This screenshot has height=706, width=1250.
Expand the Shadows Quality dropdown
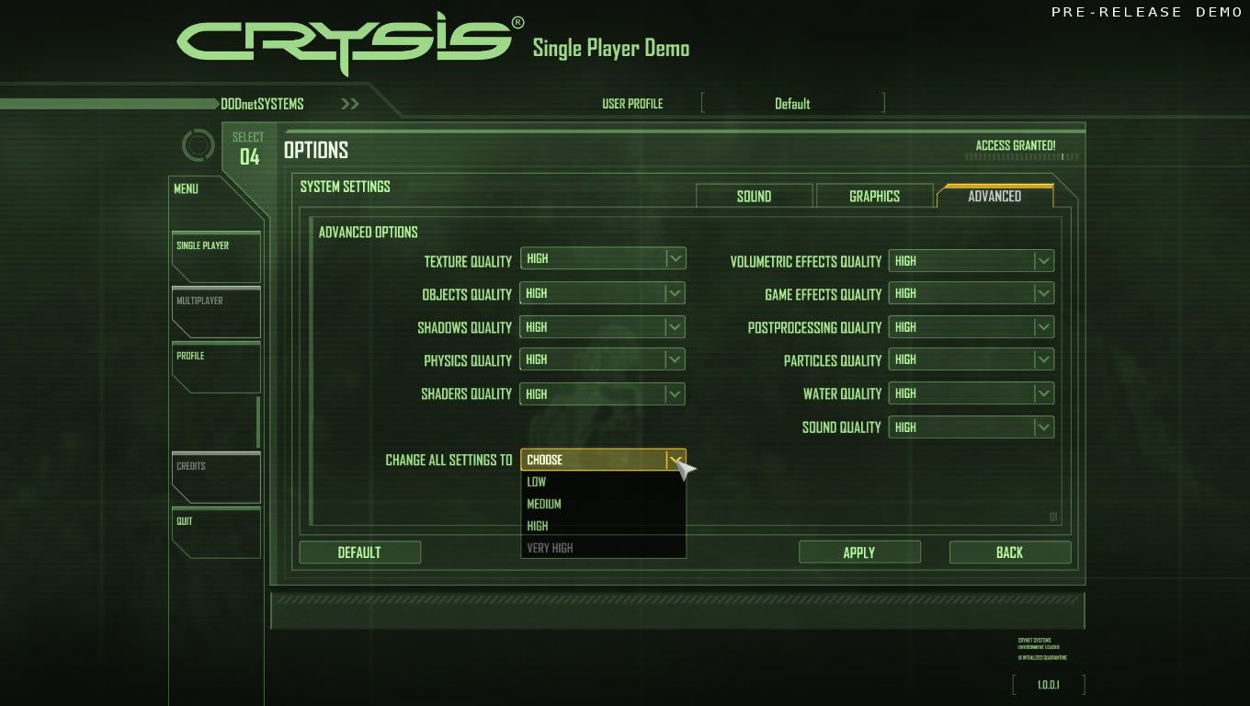[x=603, y=326]
